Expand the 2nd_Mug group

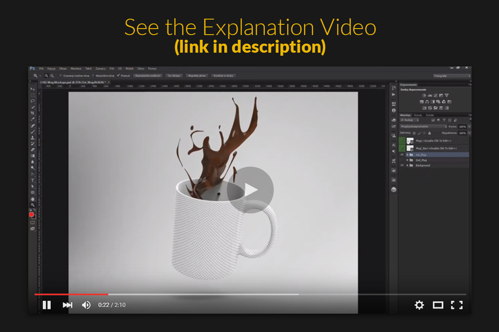[x=408, y=160]
